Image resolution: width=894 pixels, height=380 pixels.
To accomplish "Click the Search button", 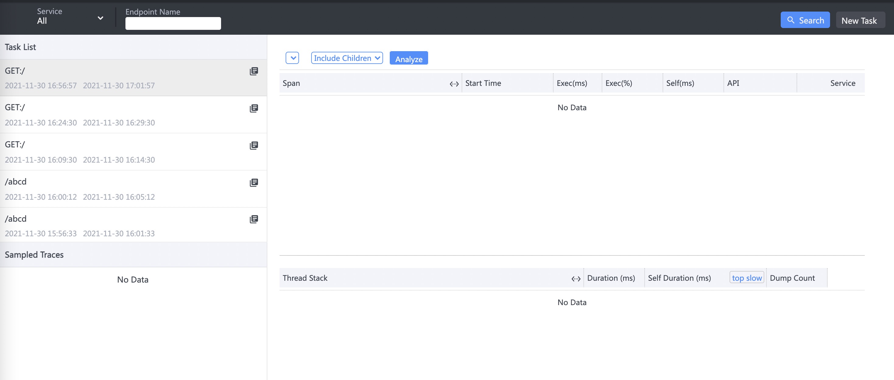I will 805,20.
